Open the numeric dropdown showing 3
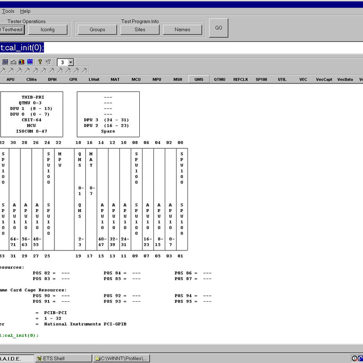 [71, 62]
